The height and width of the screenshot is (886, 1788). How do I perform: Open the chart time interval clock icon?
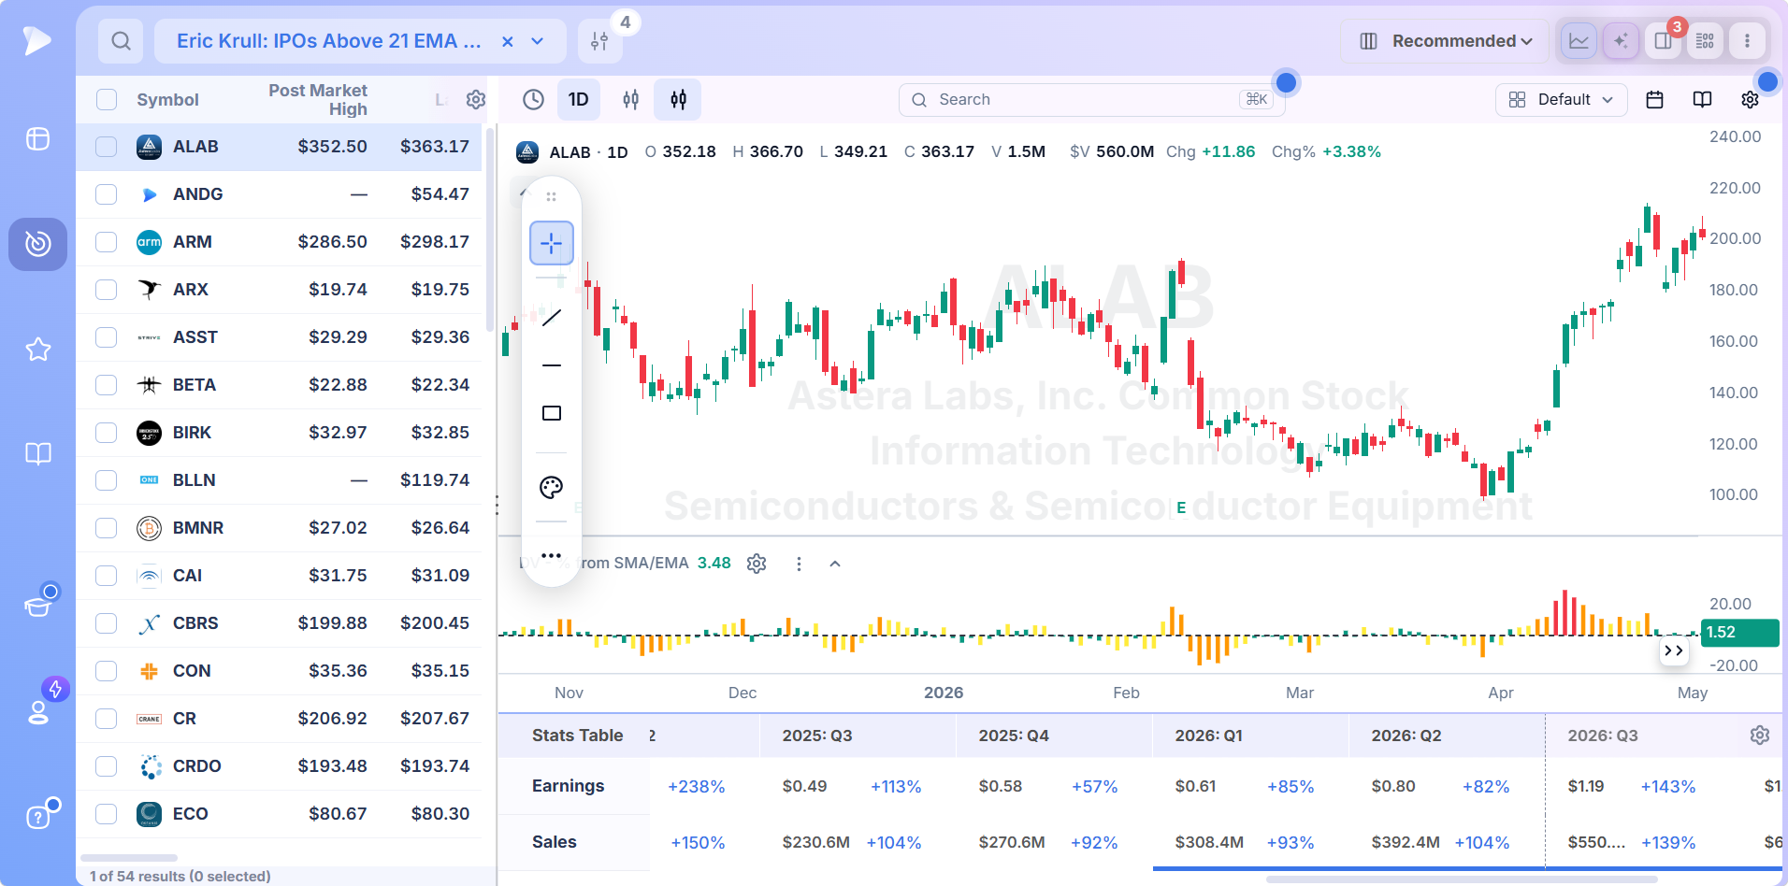coord(533,99)
